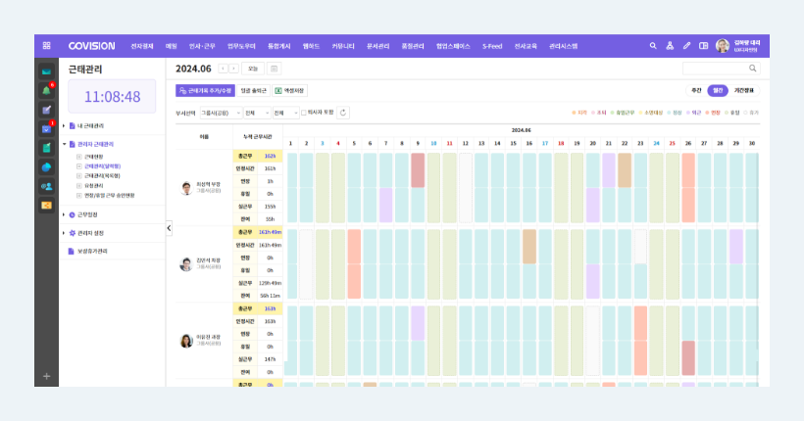The height and width of the screenshot is (421, 804).
Task: Open the contacts person icon in sidebar
Action: pyautogui.click(x=47, y=186)
